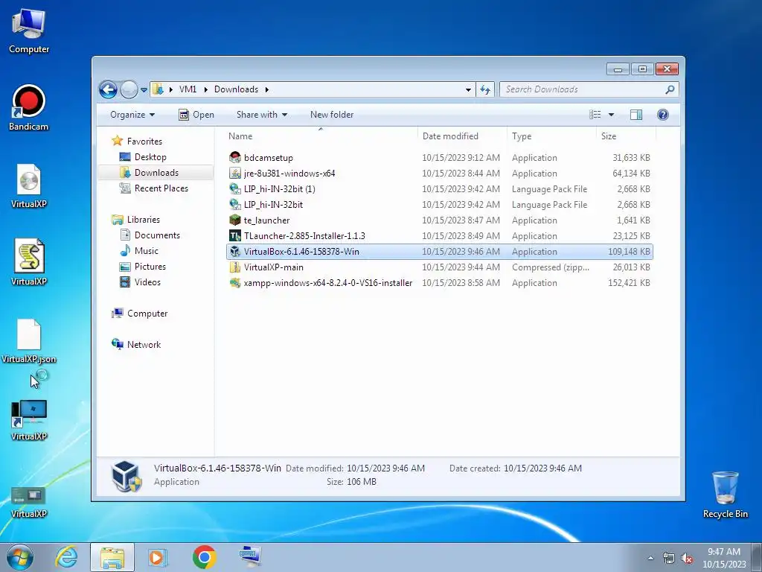The height and width of the screenshot is (572, 762).
Task: Select the bottom VirtualXP desktop icon
Action: click(x=29, y=501)
